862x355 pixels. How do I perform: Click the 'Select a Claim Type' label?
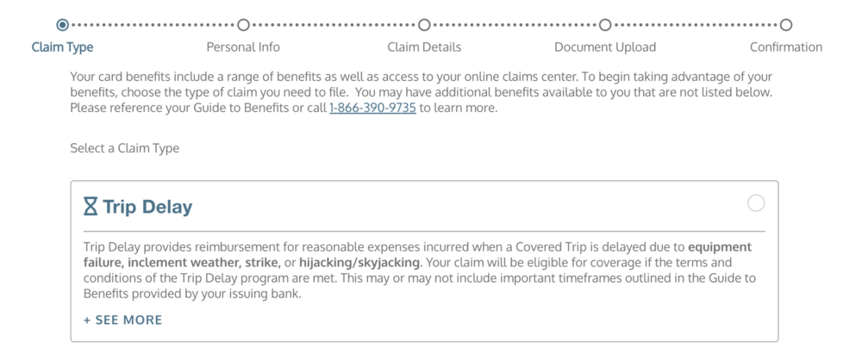[125, 148]
